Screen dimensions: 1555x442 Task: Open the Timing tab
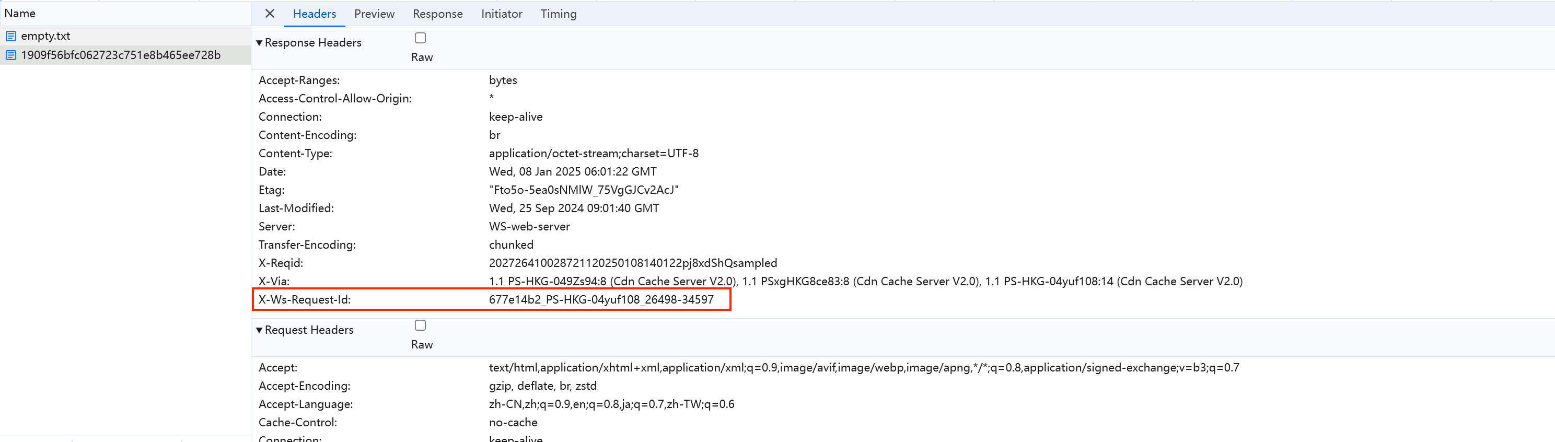click(559, 14)
